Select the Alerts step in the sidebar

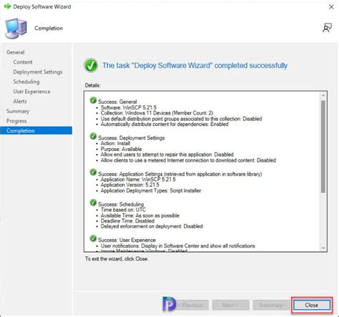coord(20,101)
